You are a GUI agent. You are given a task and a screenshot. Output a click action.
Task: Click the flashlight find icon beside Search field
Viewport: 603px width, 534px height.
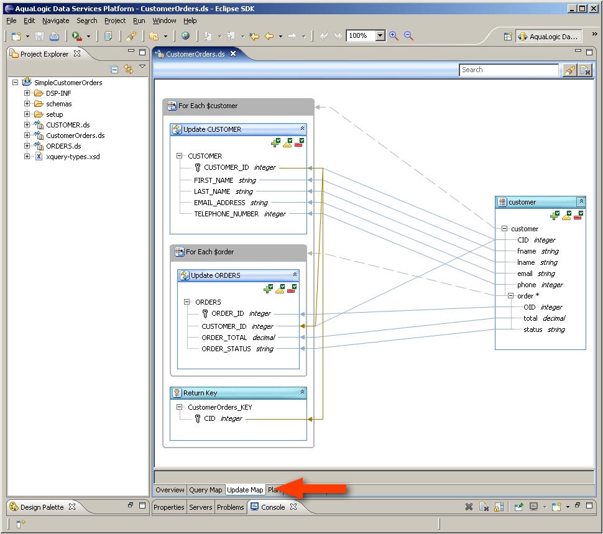pyautogui.click(x=569, y=70)
